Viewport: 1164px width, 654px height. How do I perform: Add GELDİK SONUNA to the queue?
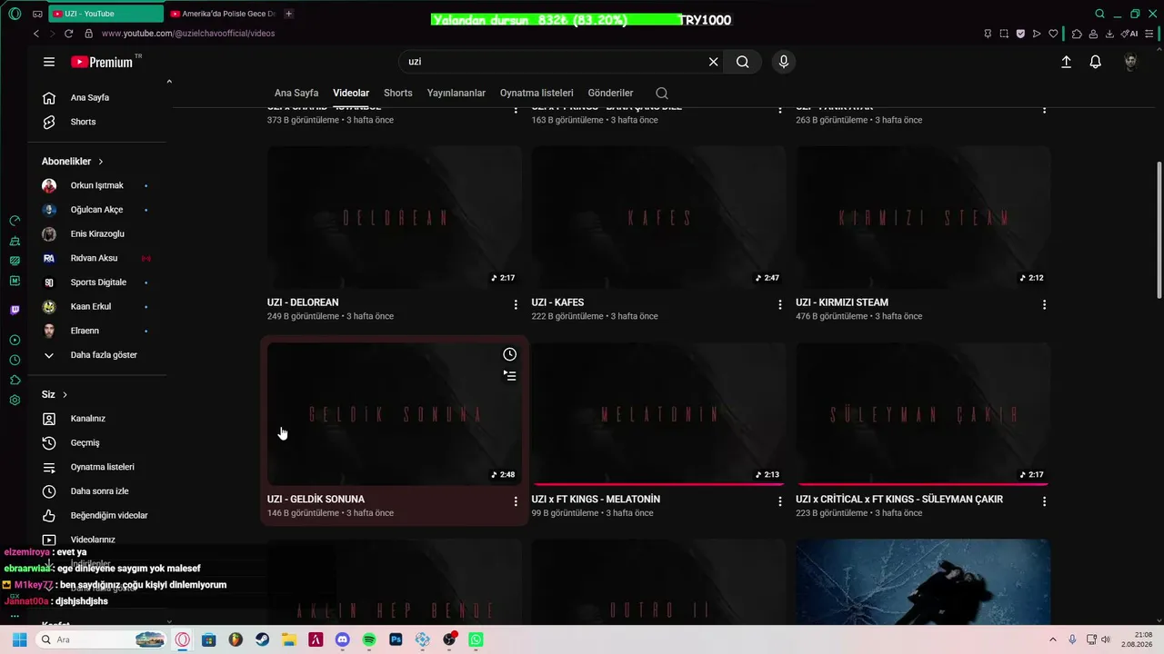(510, 375)
